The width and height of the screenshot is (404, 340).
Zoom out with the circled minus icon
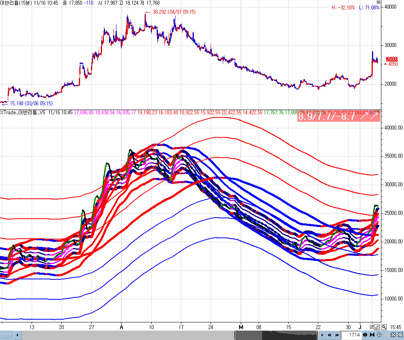[386, 335]
